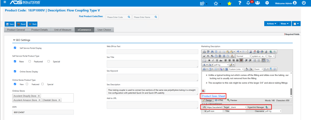Open Find and Replace binoculars icon

click(212, 51)
